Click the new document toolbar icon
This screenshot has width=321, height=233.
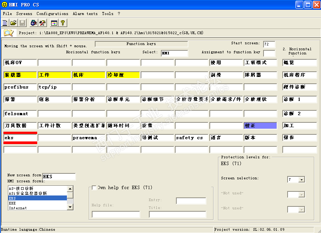point(5,23)
